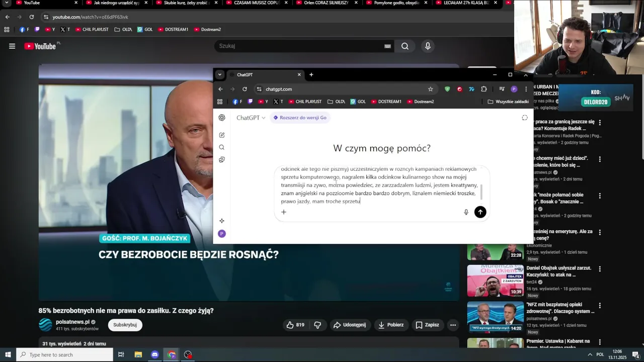
Task: Add attachment with plus button in ChatGPT
Action: point(284,212)
